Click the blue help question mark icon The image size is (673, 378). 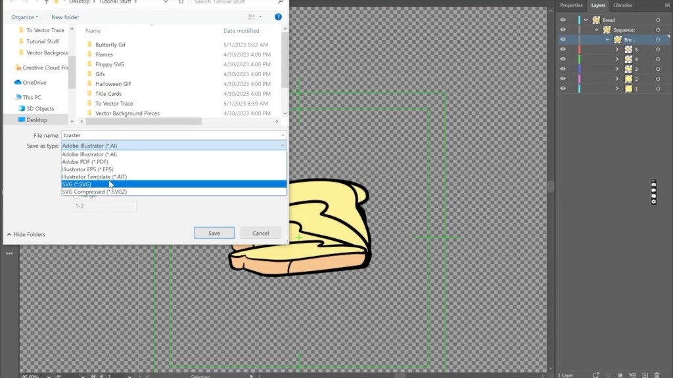278,17
